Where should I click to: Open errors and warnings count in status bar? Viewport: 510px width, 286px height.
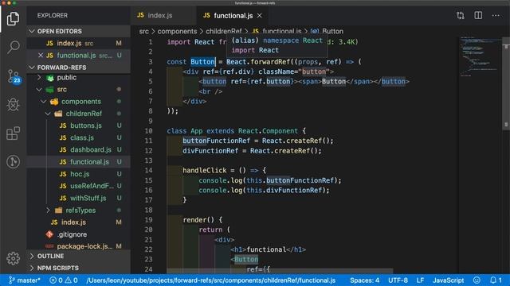coord(64,280)
